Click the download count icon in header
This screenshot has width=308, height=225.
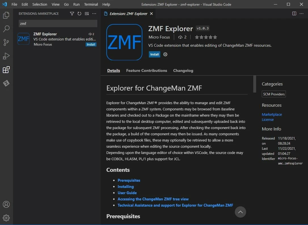(180, 37)
